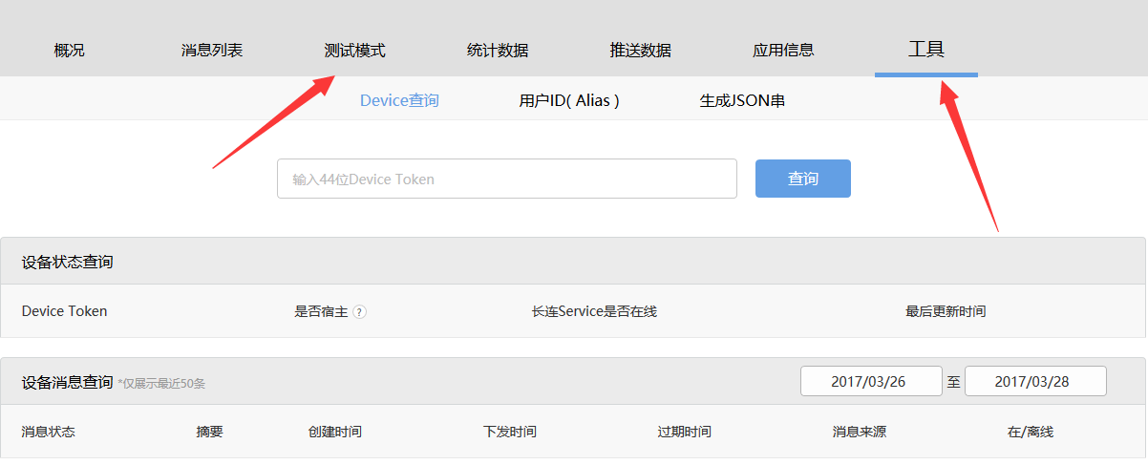The width and height of the screenshot is (1148, 465).
Task: Click the *仅展示最近50条 note text
Action: 161,384
